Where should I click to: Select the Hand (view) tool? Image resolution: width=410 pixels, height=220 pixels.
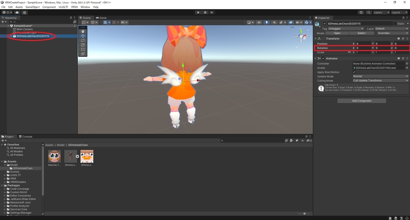click(83, 31)
